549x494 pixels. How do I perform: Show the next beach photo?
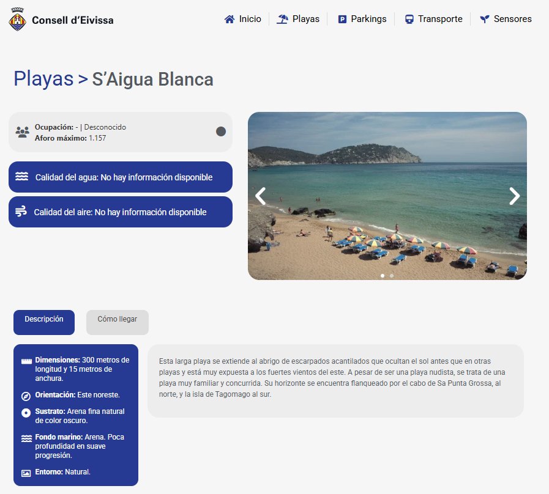pyautogui.click(x=514, y=196)
